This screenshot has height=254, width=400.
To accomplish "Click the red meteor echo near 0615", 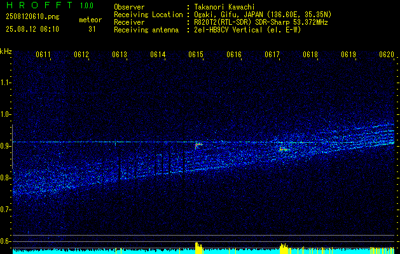I will 198,145.
